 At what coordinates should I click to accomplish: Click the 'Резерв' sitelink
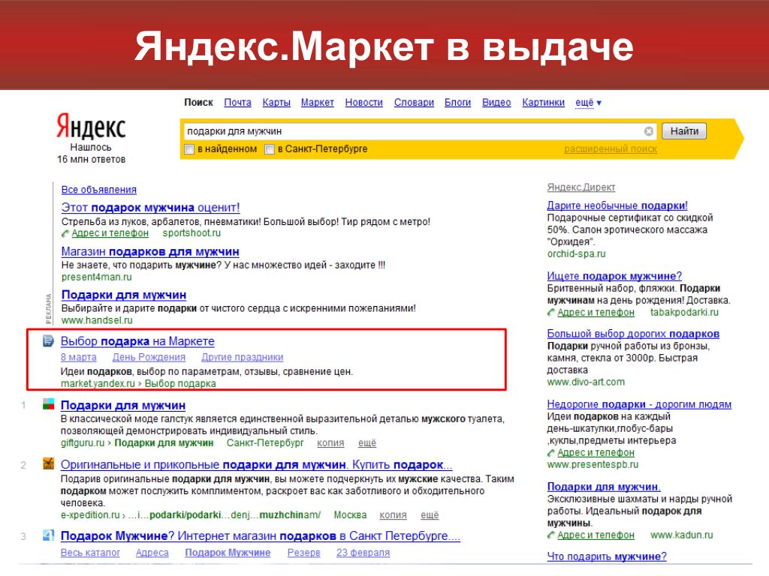[303, 553]
